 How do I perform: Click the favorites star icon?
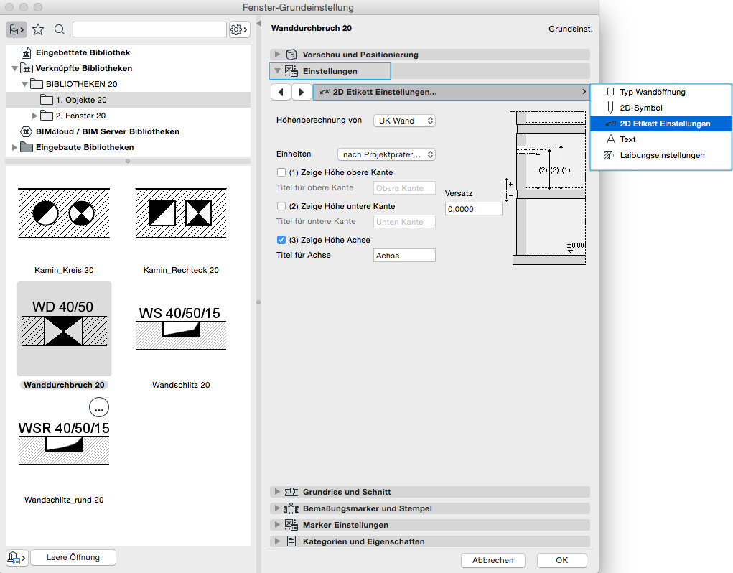click(x=38, y=29)
